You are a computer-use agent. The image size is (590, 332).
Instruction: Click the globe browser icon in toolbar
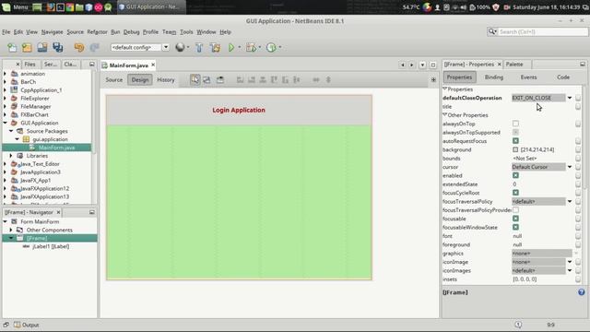tap(181, 47)
